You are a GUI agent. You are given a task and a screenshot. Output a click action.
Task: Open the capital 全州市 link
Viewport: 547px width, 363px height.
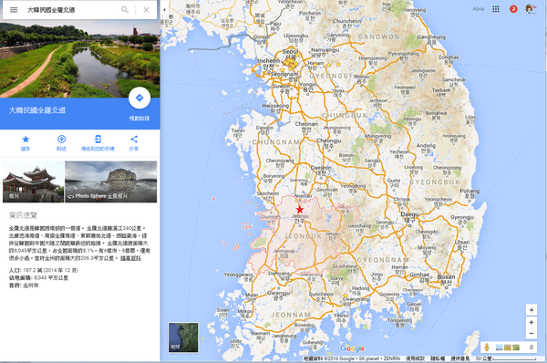coord(31,285)
